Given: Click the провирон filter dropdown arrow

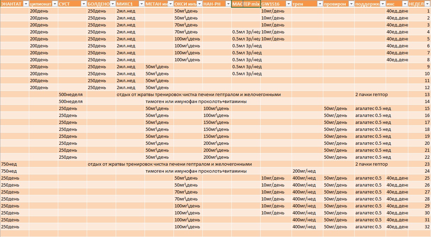Looking at the screenshot, I should (351, 4).
